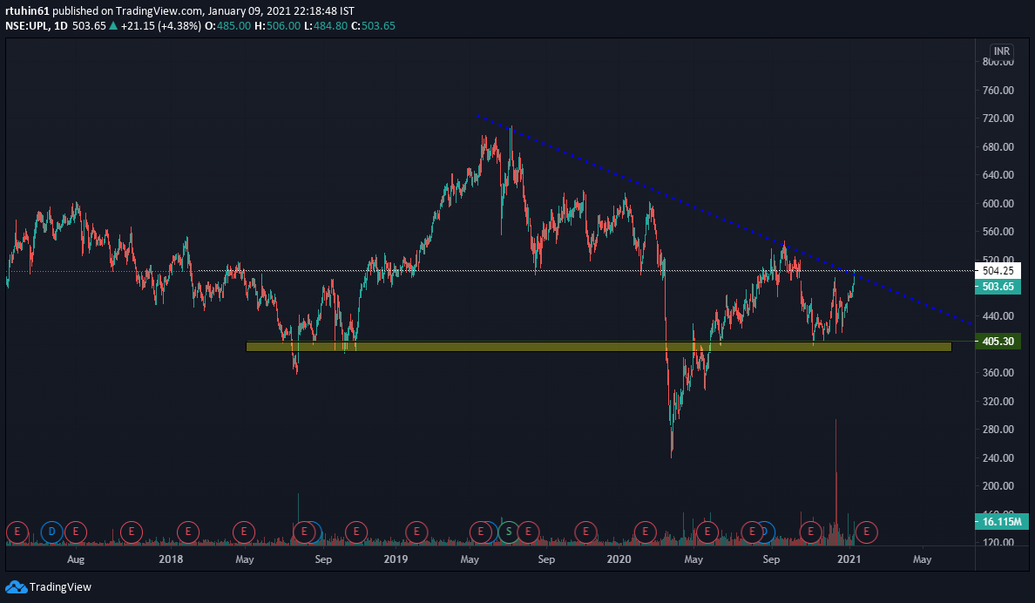This screenshot has width=1035, height=603.
Task: Select the 1D interval label in the header
Action: [x=61, y=26]
